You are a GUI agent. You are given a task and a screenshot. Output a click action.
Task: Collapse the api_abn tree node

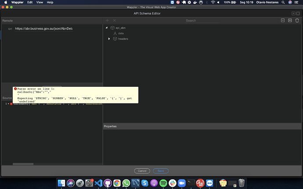[x=107, y=28]
